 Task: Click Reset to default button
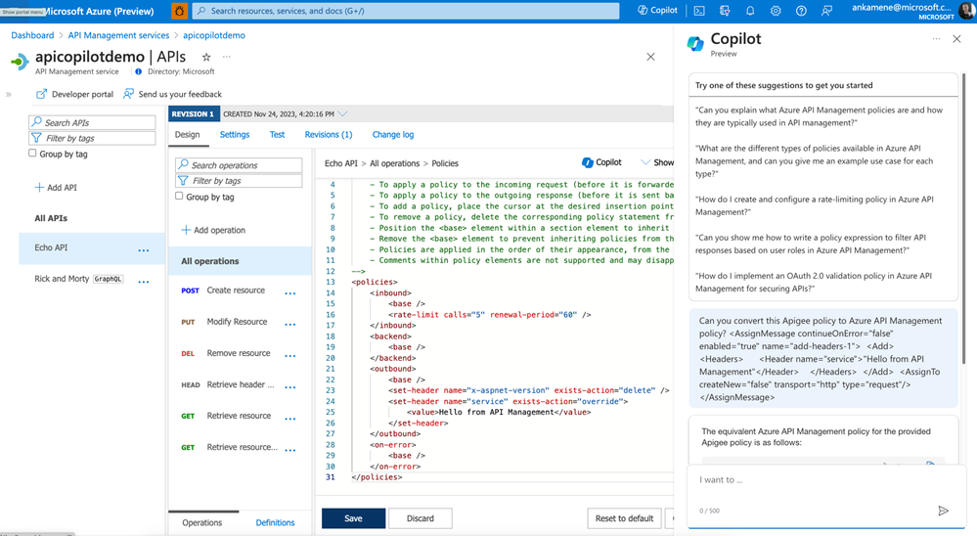(x=624, y=518)
